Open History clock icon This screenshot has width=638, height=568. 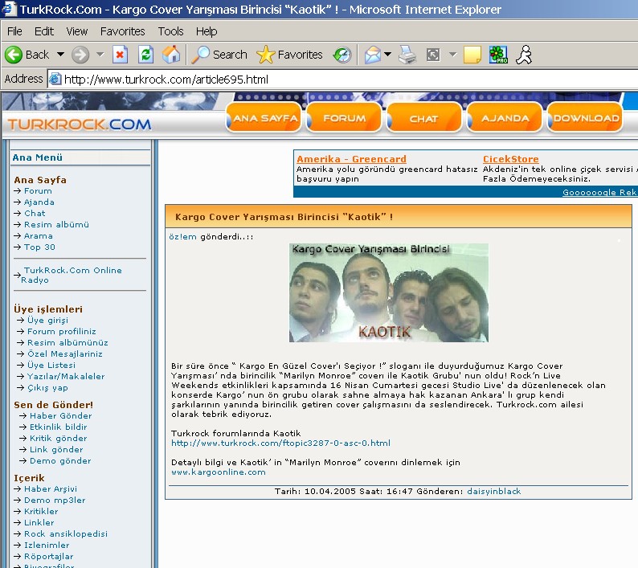342,55
